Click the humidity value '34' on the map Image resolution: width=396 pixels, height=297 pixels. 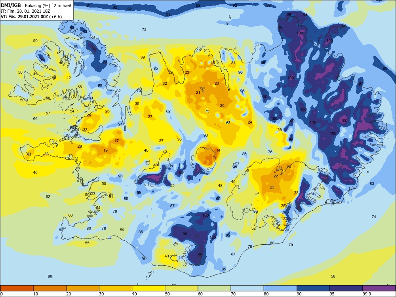pyautogui.click(x=233, y=63)
